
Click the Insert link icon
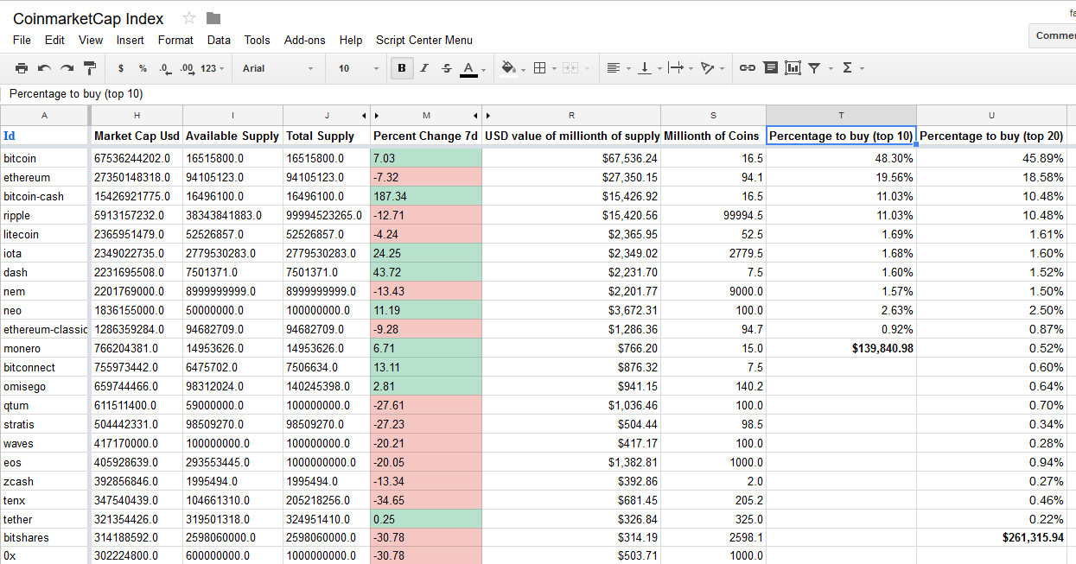pos(748,68)
